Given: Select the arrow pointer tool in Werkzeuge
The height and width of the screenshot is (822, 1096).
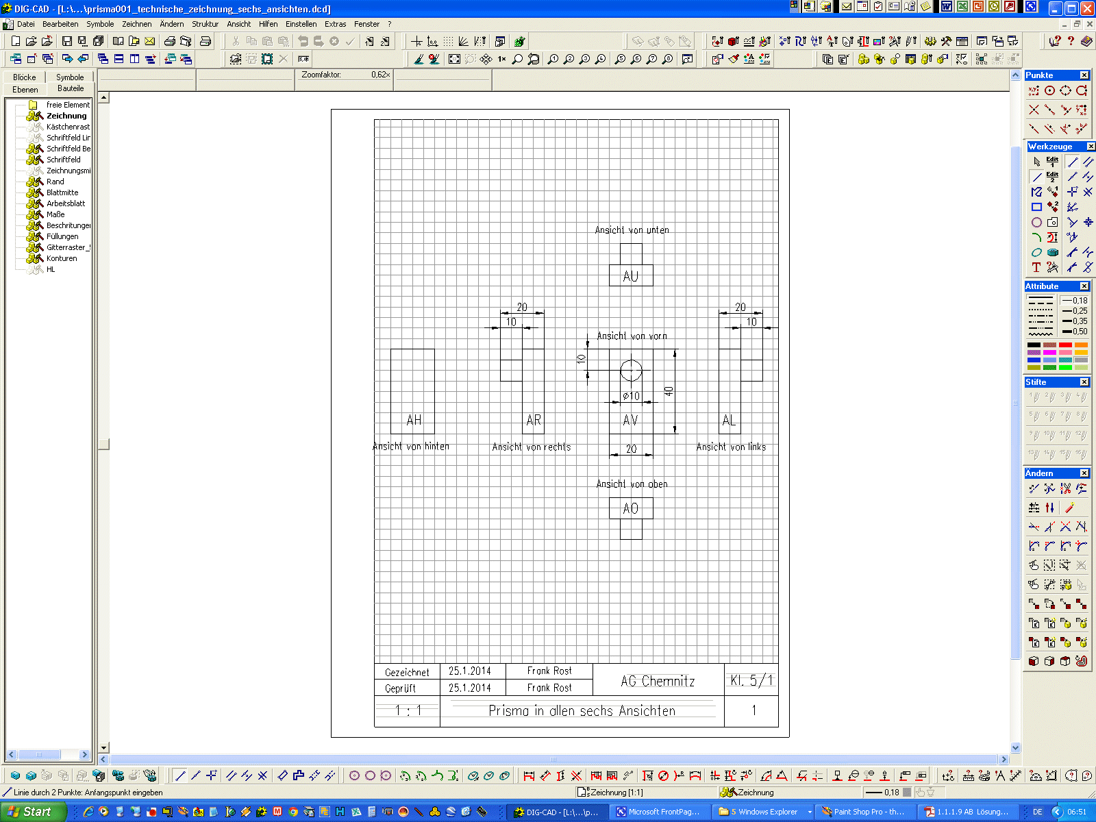Looking at the screenshot, I should click(x=1036, y=162).
